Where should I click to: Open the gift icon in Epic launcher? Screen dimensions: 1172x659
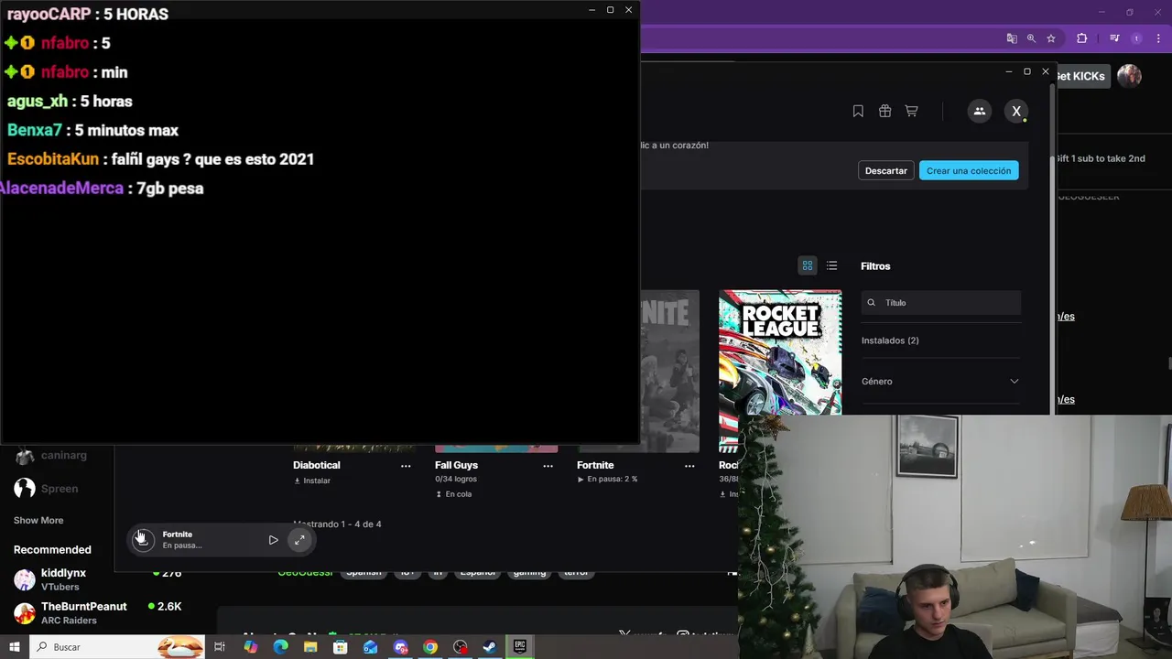point(884,111)
